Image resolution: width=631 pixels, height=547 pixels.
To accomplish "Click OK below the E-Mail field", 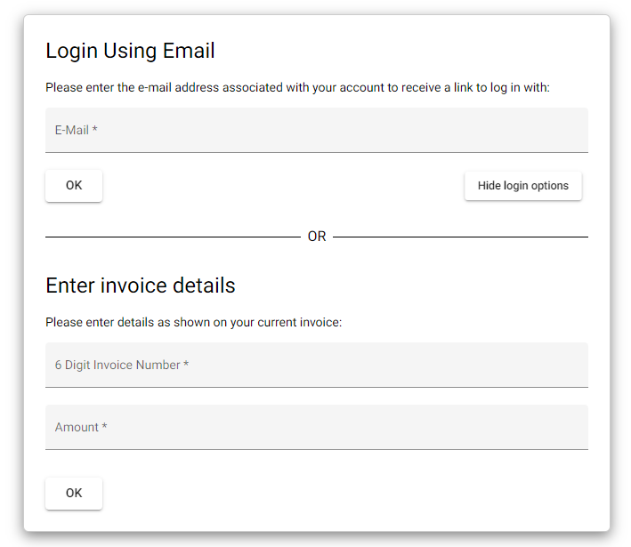I will [x=74, y=186].
